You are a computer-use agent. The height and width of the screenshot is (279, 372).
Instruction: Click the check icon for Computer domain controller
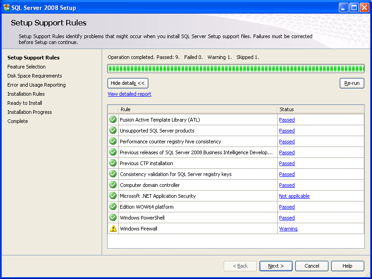(x=113, y=185)
